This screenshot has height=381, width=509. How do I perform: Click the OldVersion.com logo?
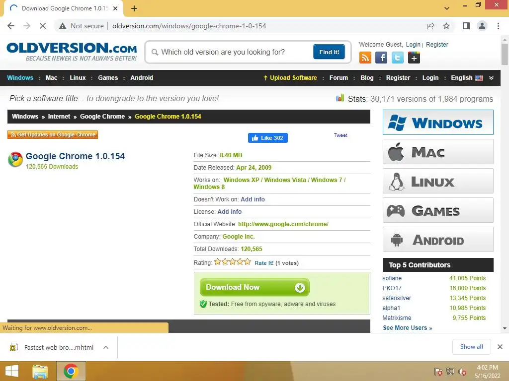pos(72,51)
